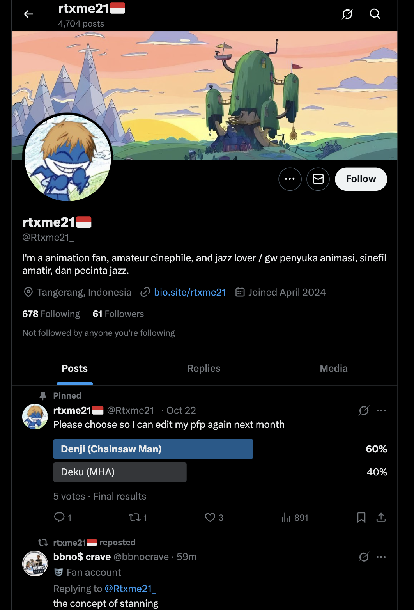Like the pinned poll post

tap(210, 518)
